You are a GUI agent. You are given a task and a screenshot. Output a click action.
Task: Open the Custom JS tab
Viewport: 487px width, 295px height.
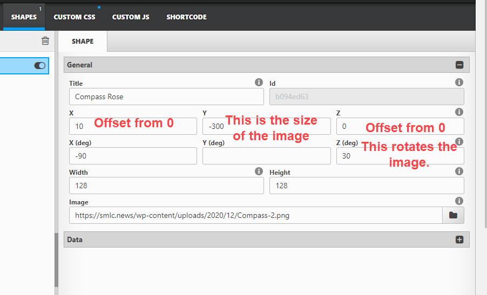(x=131, y=17)
